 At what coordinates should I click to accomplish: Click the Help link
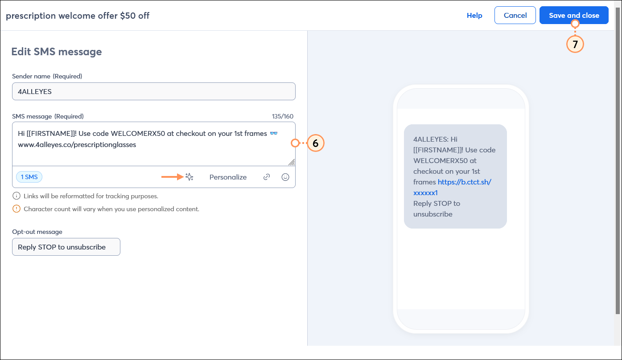[474, 15]
